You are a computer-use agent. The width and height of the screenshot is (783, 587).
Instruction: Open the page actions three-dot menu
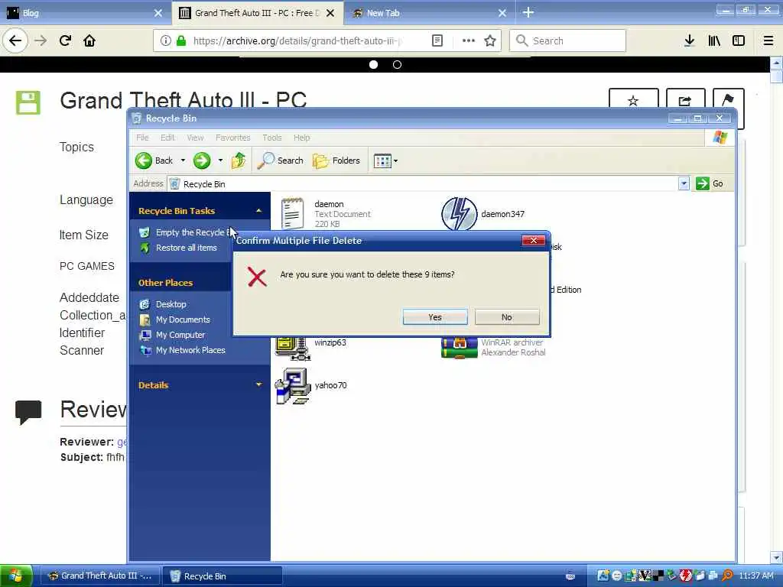[468, 41]
